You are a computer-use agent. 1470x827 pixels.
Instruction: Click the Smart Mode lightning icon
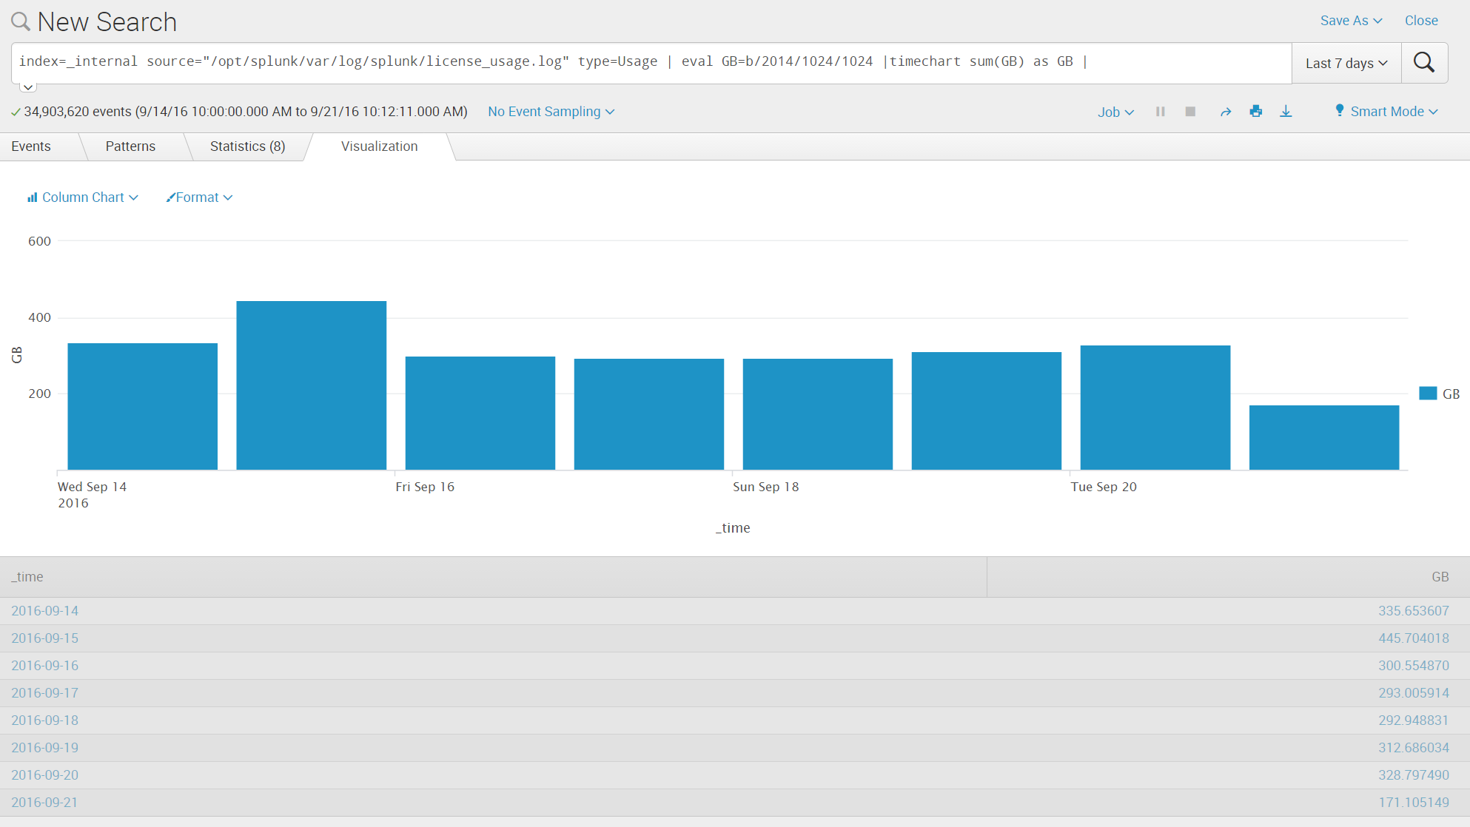1338,111
